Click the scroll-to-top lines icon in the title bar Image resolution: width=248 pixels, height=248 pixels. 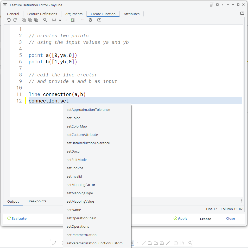point(212,5)
